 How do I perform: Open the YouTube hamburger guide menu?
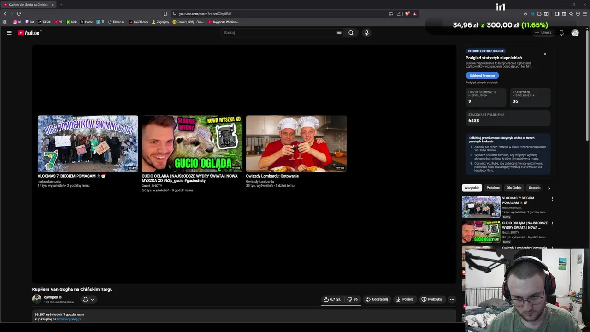click(9, 33)
